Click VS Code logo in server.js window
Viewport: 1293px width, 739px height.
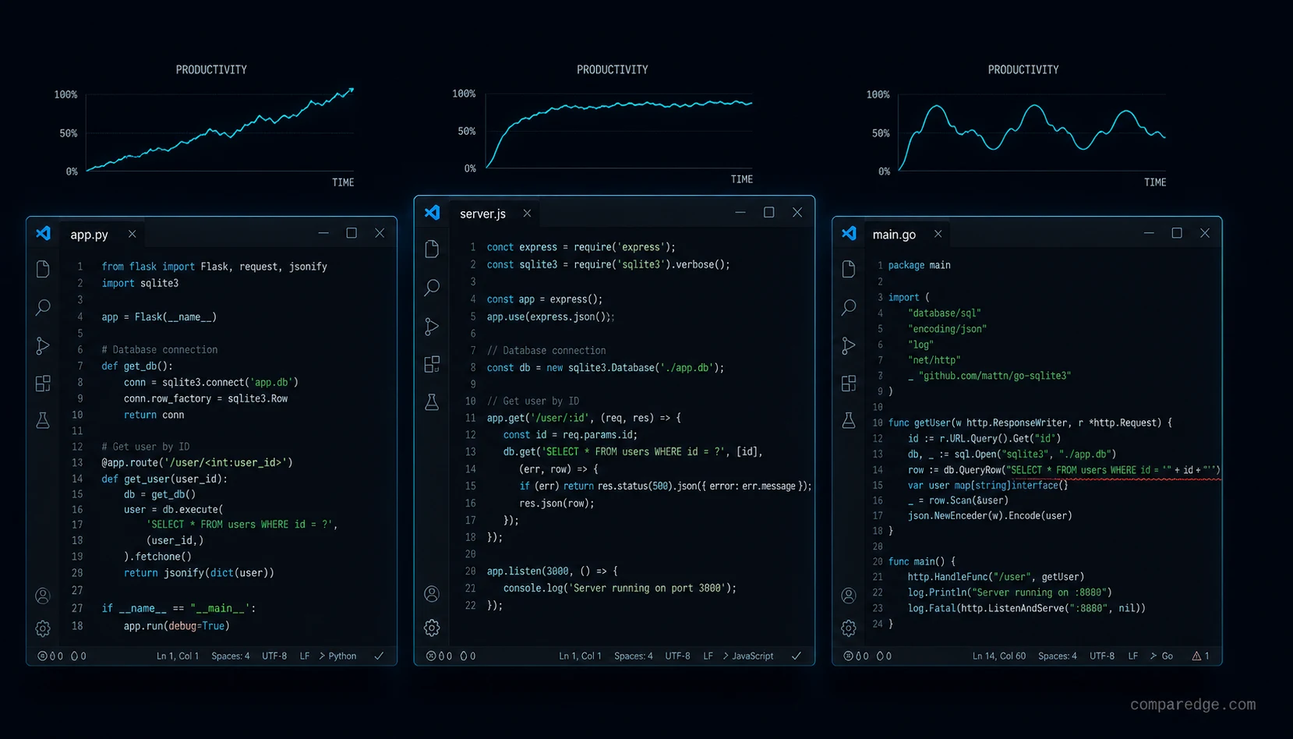[x=433, y=212]
